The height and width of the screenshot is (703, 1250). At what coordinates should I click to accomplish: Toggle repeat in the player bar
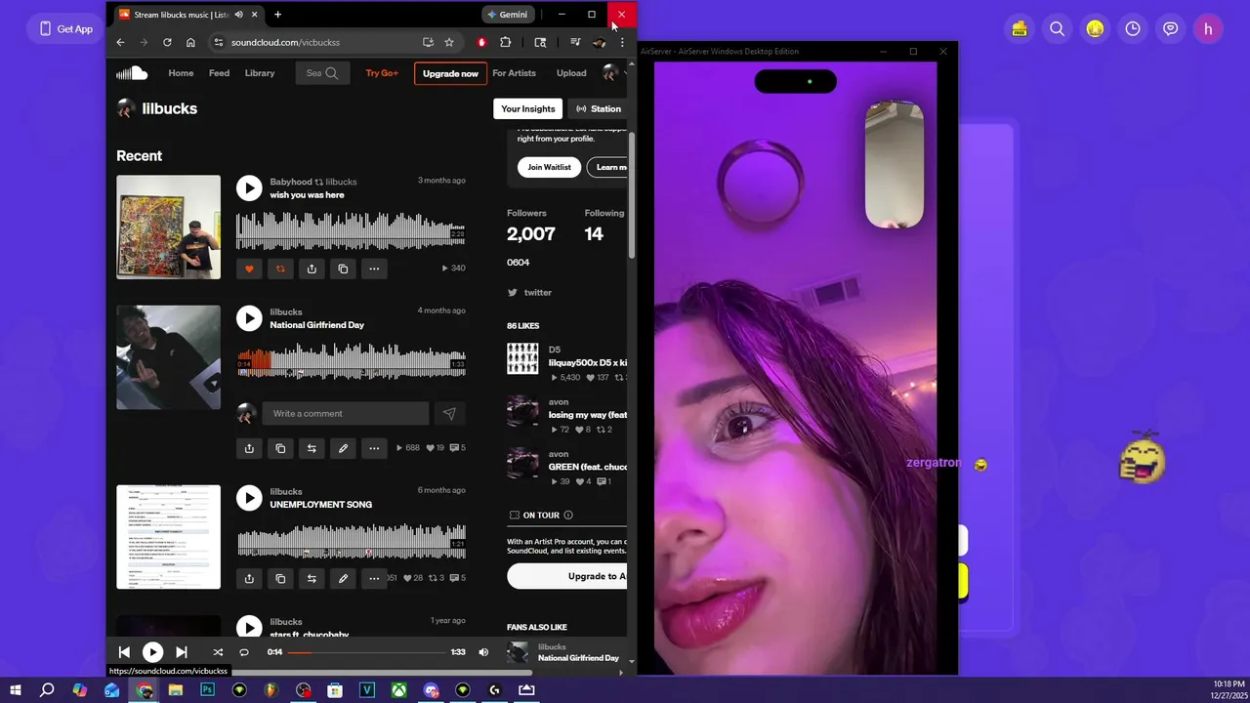coord(244,652)
